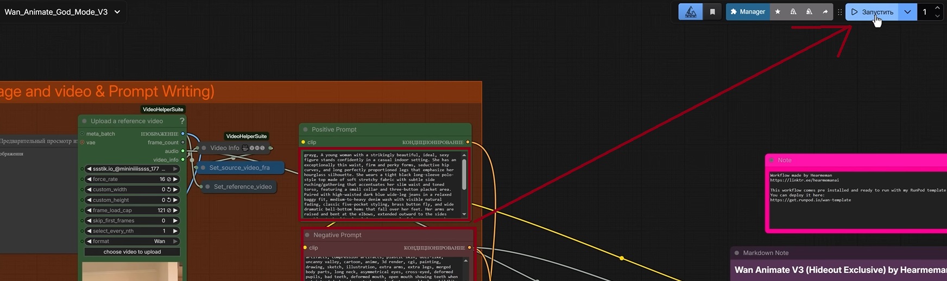Click the uploaded video preview thumbnail
Screen dimensions: 947x281
pyautogui.click(x=132, y=271)
